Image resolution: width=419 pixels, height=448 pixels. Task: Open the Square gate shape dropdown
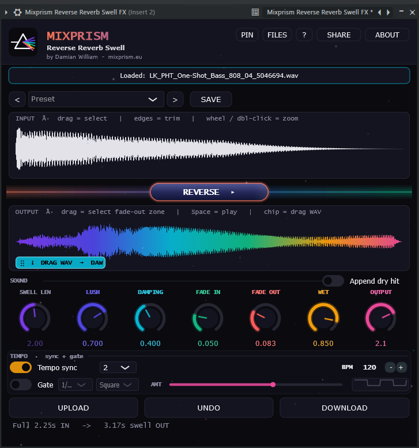[118, 385]
